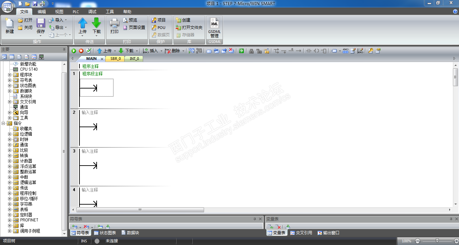Click remove-all-bookmarks icon with red X
This screenshot has height=245, width=459.
(x=231, y=51)
